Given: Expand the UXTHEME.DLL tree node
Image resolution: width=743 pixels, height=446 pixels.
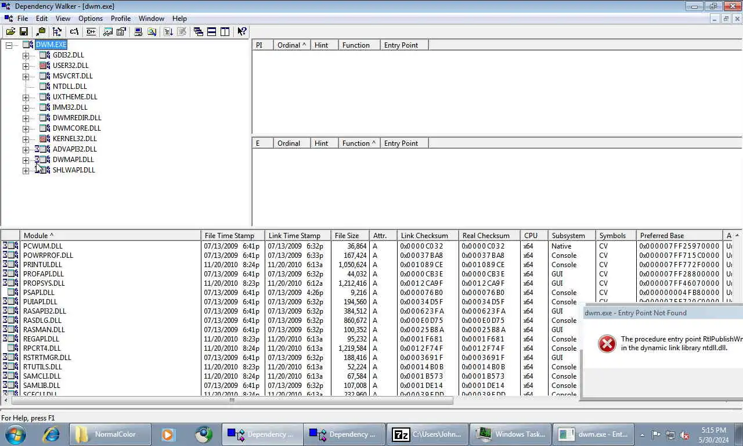Looking at the screenshot, I should point(26,97).
